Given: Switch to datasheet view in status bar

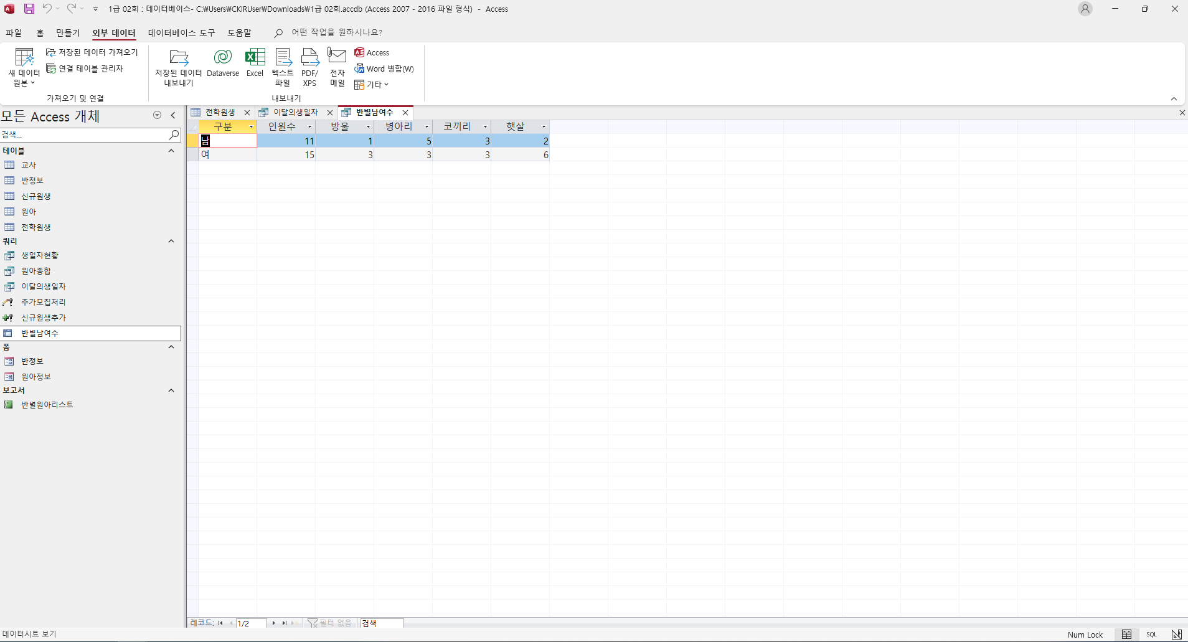Looking at the screenshot, I should click(1126, 635).
